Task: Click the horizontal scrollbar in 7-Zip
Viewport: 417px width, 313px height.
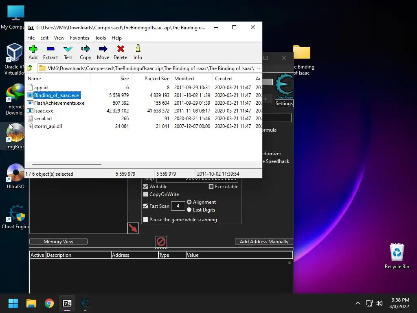Action: (x=66, y=165)
